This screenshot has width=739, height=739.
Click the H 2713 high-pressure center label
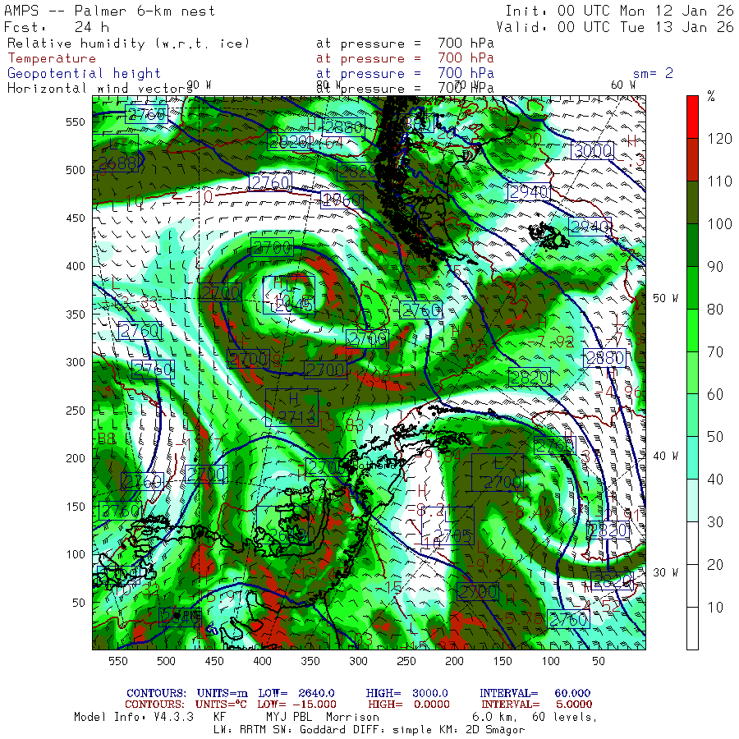tap(292, 408)
